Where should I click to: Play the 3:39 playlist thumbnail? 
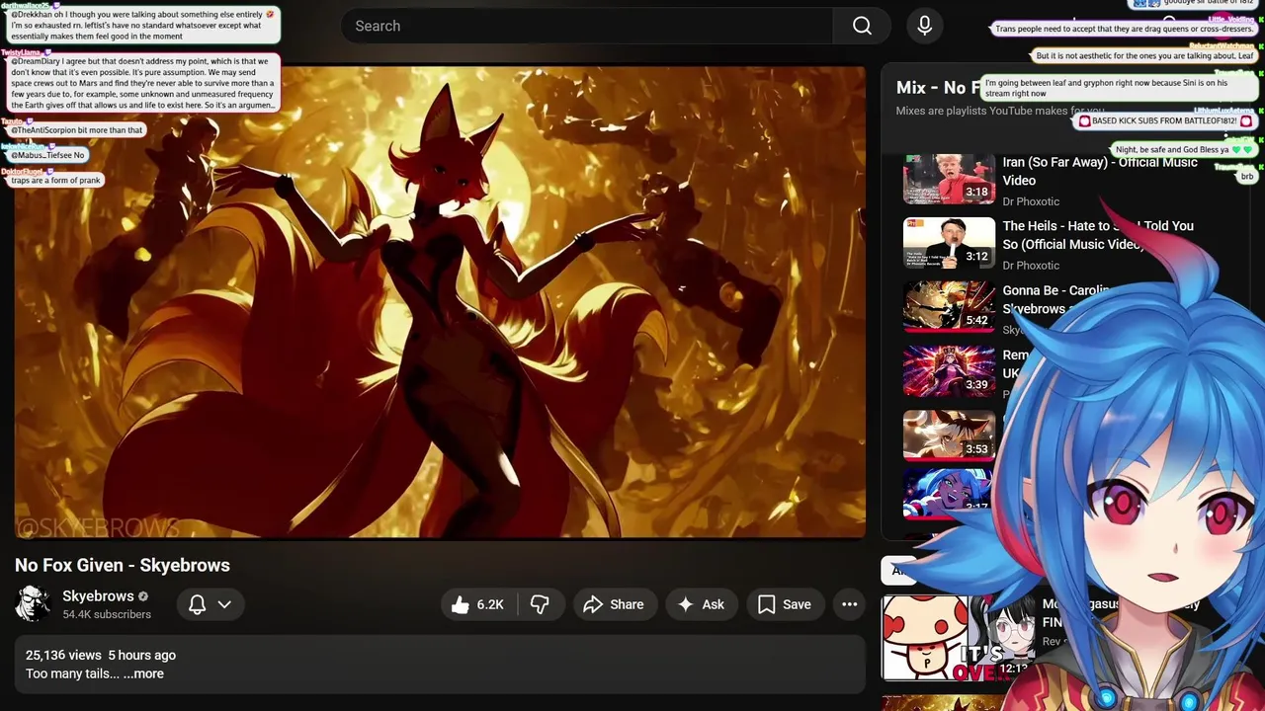click(949, 371)
